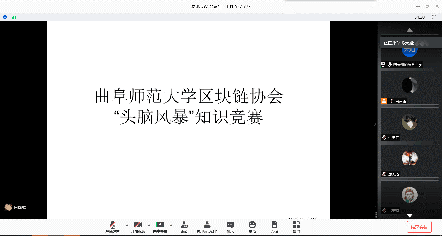Screen dimensions: 442x236
Task: Open 管理成员(21) member list
Action: pyautogui.click(x=207, y=225)
